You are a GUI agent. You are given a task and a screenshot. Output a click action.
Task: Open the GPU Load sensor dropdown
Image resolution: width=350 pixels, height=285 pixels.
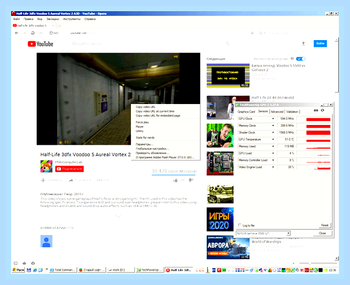[x=273, y=153]
